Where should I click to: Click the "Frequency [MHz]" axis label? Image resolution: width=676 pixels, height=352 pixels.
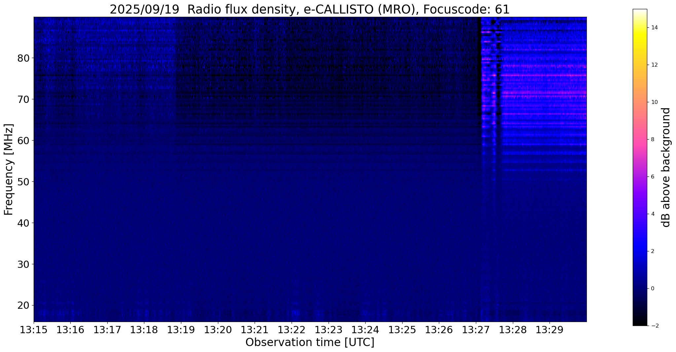9,170
